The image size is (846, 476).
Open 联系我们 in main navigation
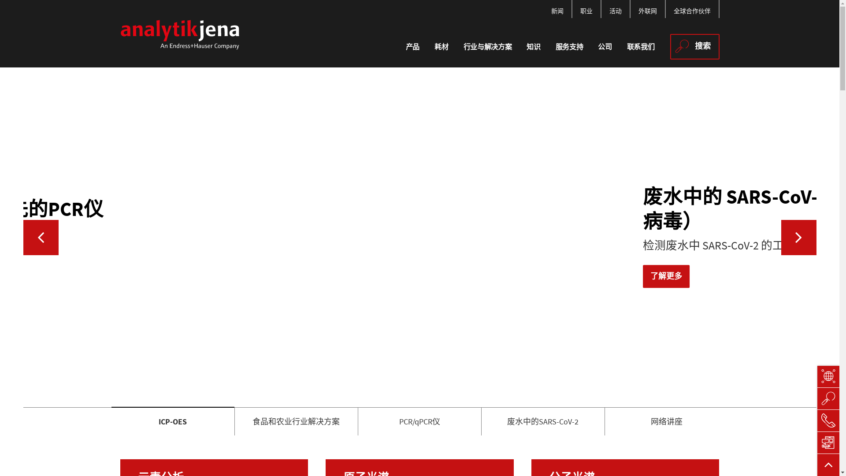(641, 47)
